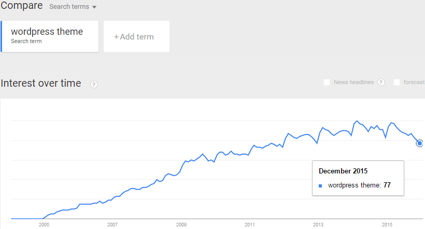The width and height of the screenshot is (425, 229).
Task: Enable the News headlines checkbox
Action: pos(327,82)
